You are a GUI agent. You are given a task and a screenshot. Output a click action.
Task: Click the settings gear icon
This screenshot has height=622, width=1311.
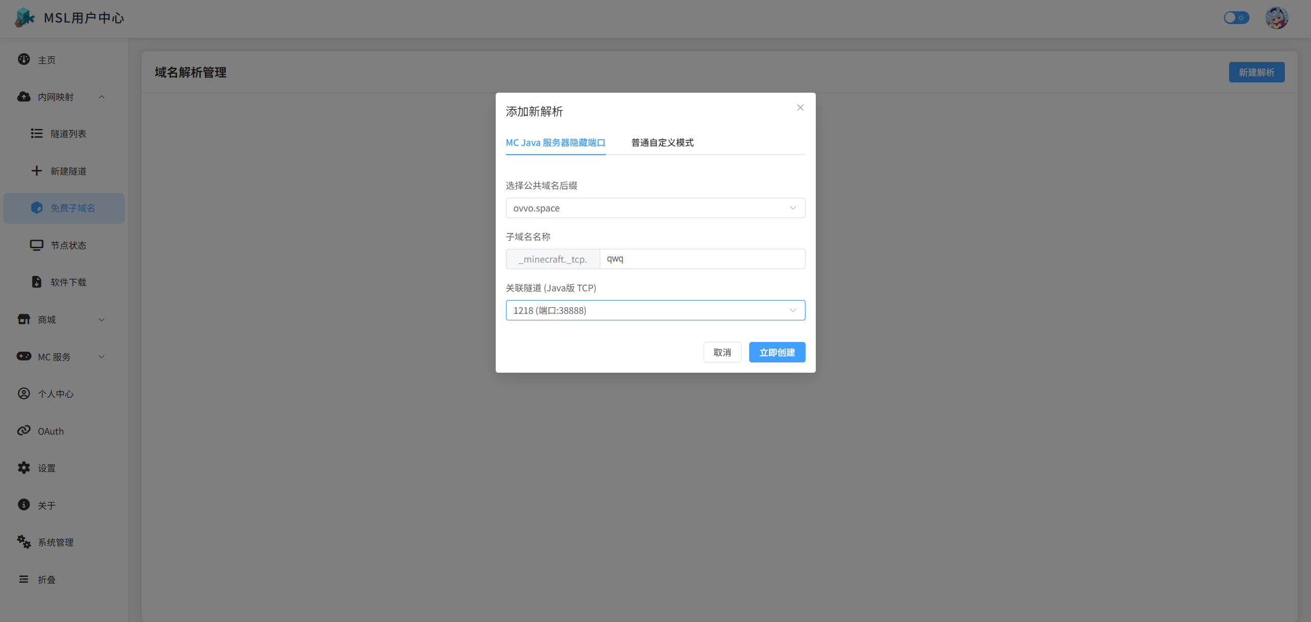coord(24,467)
